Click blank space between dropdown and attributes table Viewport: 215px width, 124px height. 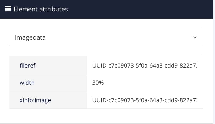pos(106,51)
